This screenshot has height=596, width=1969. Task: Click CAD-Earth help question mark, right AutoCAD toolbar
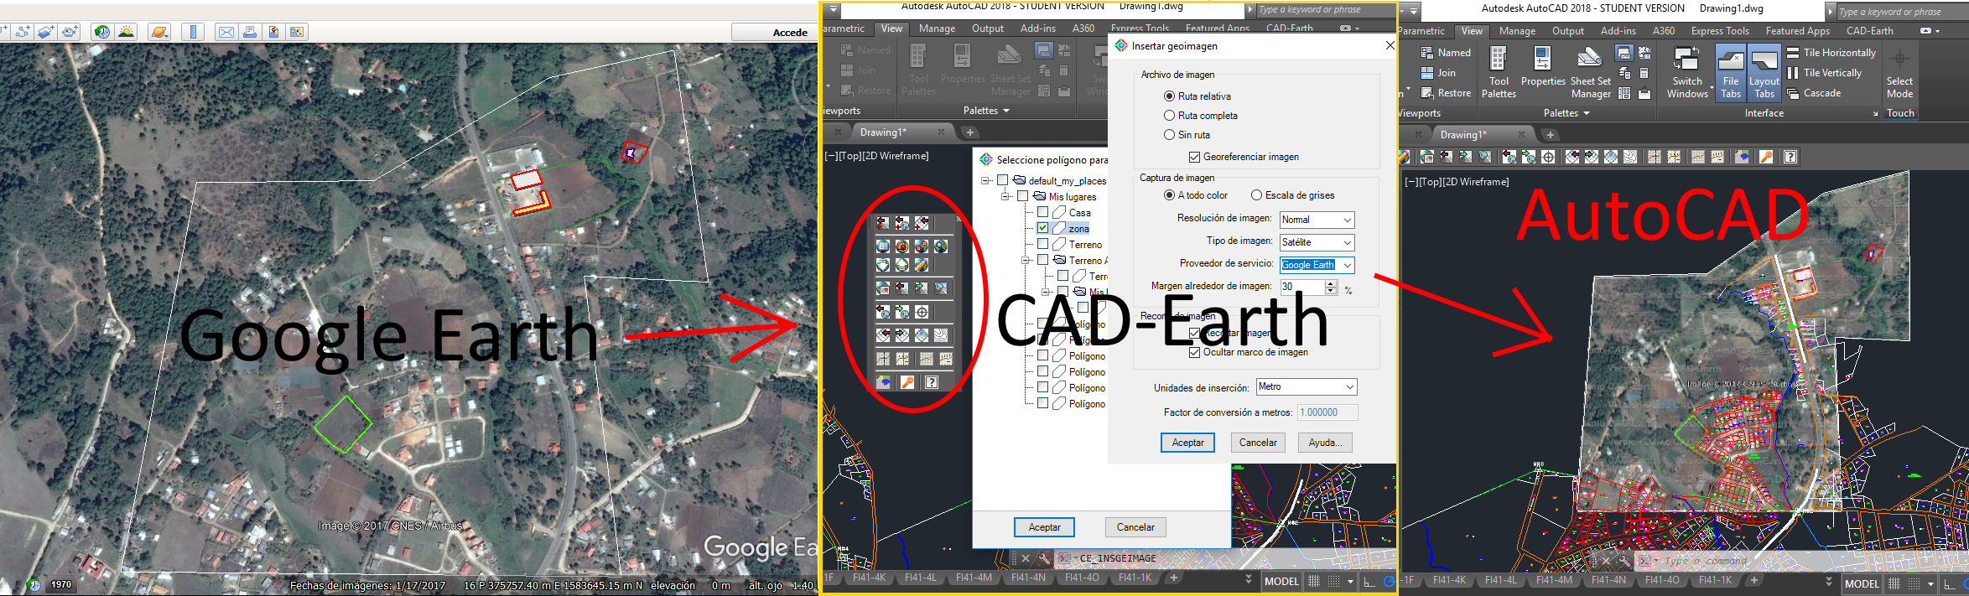pos(1790,157)
